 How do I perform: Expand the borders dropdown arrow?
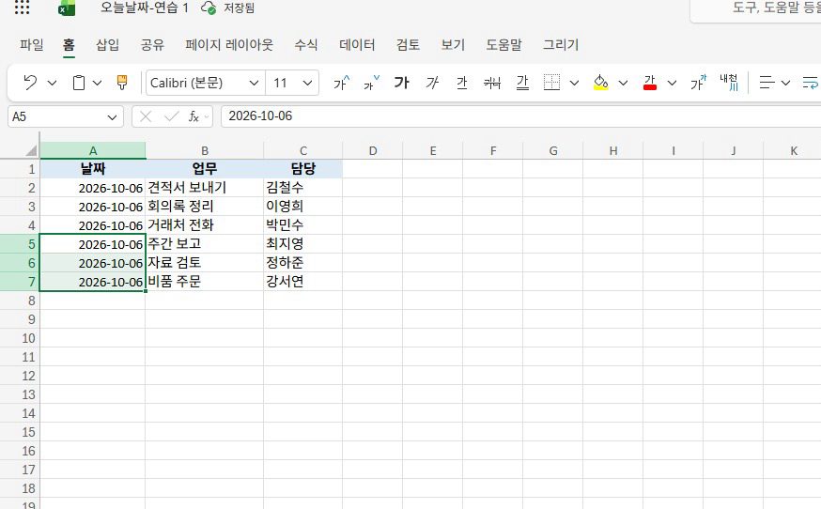574,83
